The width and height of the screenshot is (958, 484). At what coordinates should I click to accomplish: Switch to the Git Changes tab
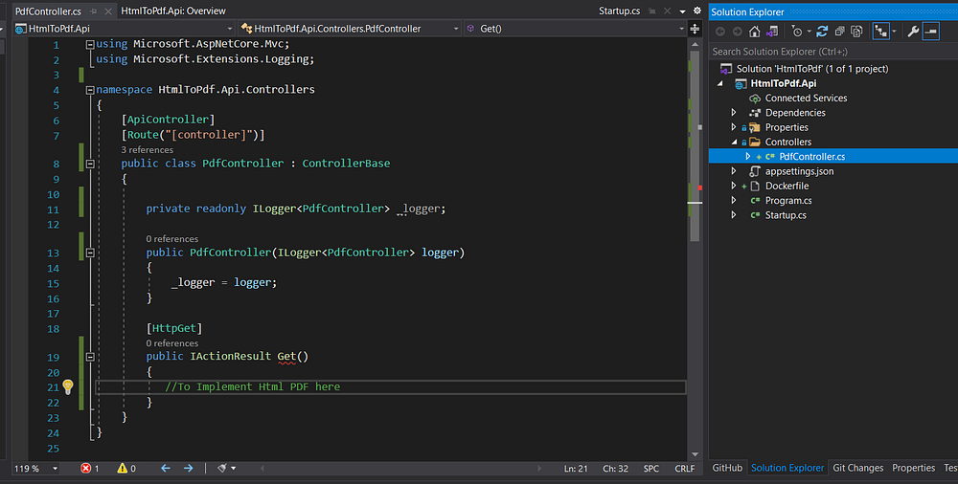pos(857,468)
